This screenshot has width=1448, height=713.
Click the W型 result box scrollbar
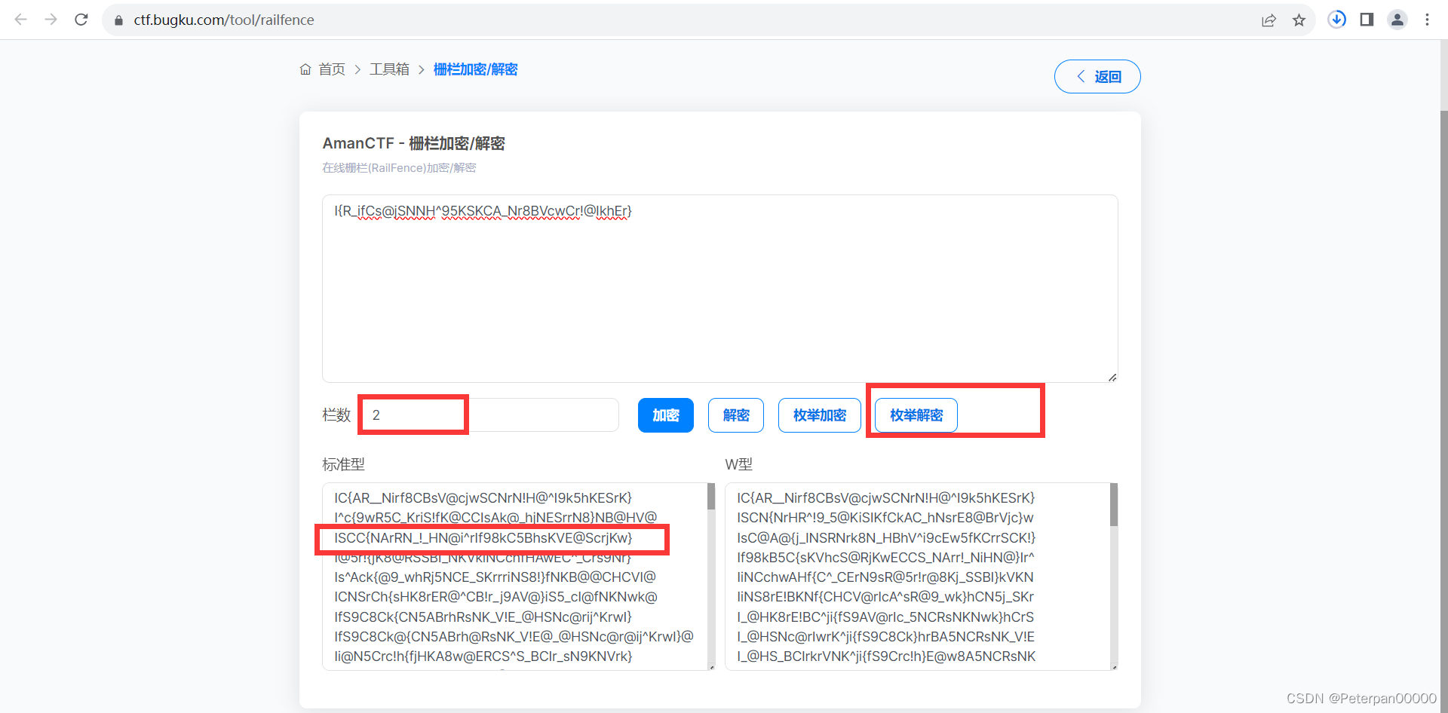tap(1114, 504)
